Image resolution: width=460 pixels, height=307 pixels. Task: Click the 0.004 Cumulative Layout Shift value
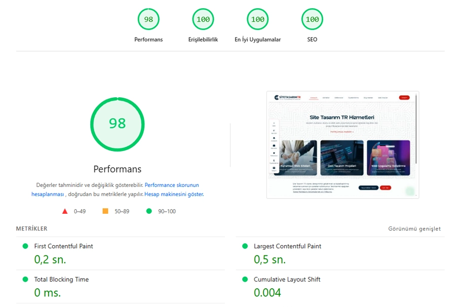267,292
